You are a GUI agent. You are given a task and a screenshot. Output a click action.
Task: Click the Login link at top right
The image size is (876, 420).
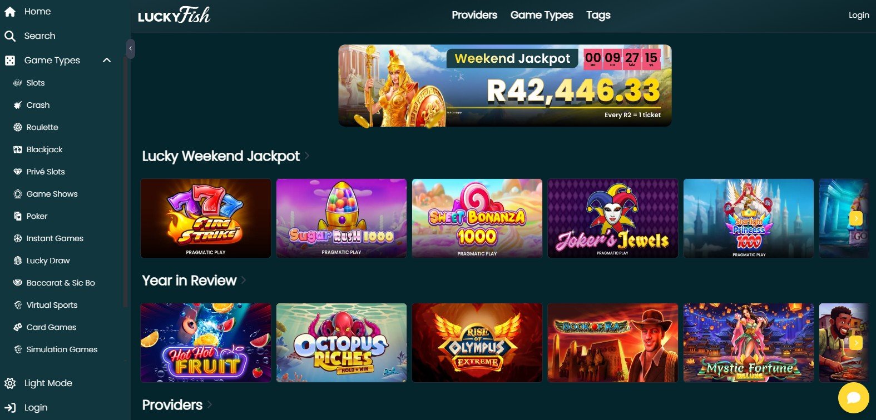[x=859, y=15]
